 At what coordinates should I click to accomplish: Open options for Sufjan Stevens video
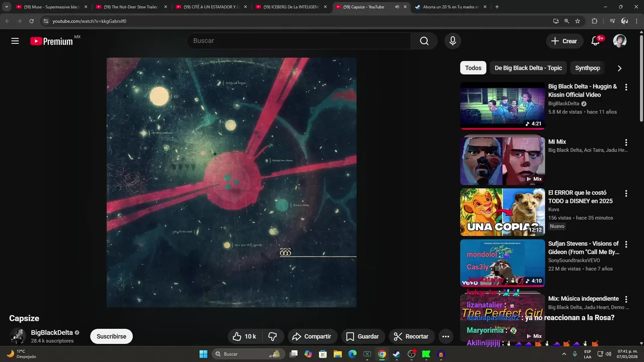[x=626, y=244]
